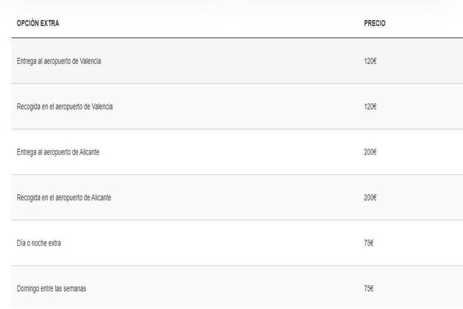This screenshot has width=463, height=309.
Task: Click the PRECIO column header
Action: (x=374, y=23)
